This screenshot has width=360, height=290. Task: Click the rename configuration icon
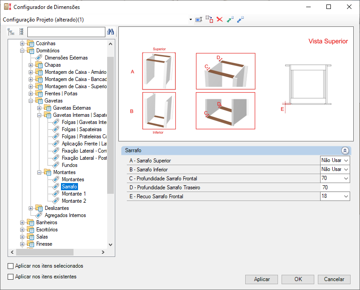pos(199,20)
